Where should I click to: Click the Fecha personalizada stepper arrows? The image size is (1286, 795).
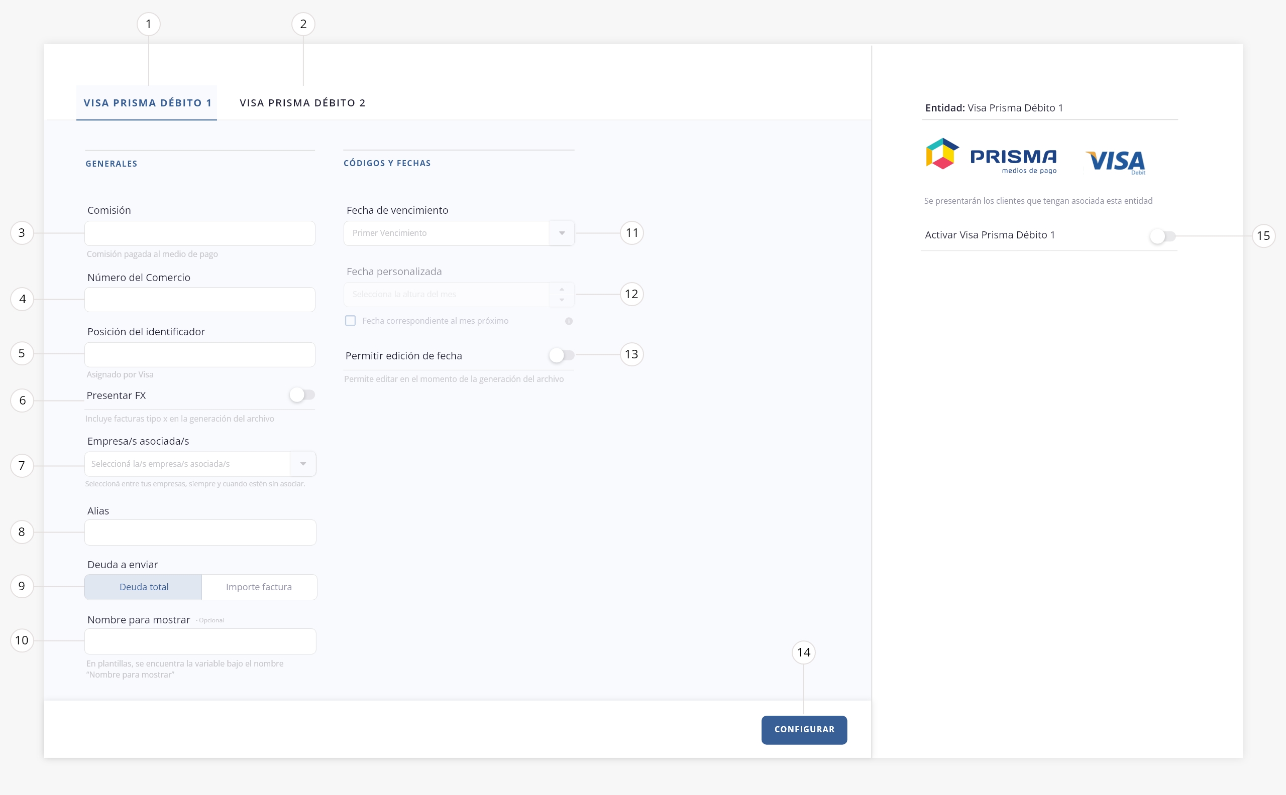(562, 295)
